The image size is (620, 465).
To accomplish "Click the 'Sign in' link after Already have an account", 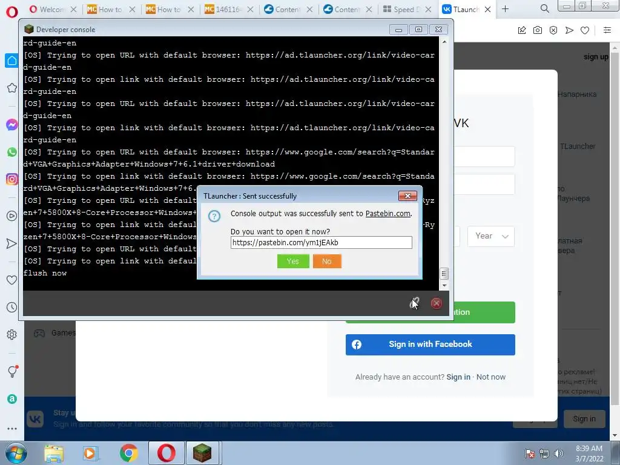I will (458, 377).
